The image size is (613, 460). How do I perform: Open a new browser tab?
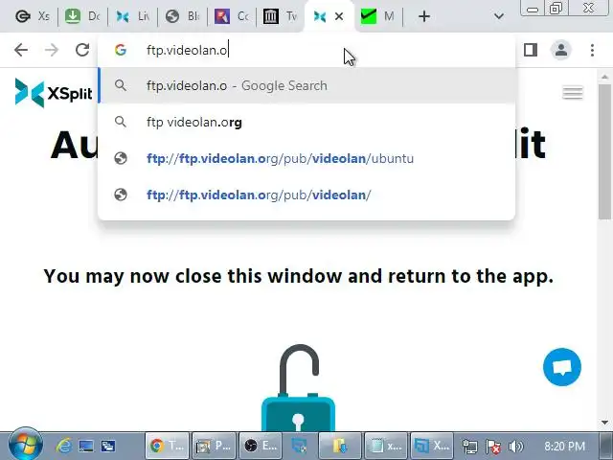(424, 16)
